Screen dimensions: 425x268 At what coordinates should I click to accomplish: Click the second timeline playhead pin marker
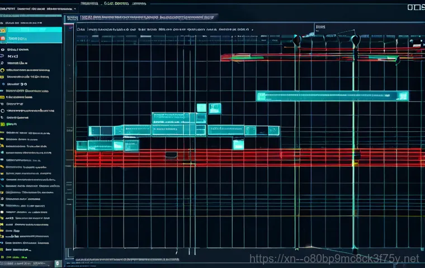355,40
